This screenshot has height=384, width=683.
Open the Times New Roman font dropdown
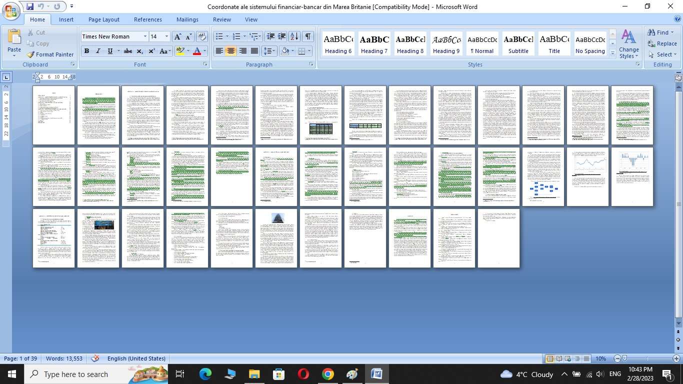point(145,36)
